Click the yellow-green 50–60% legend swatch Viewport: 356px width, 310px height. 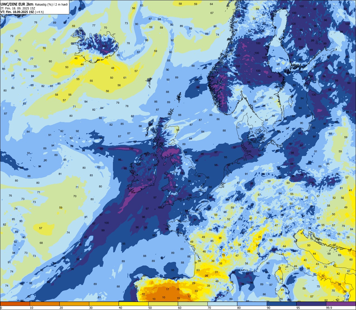pyautogui.click(x=163, y=304)
